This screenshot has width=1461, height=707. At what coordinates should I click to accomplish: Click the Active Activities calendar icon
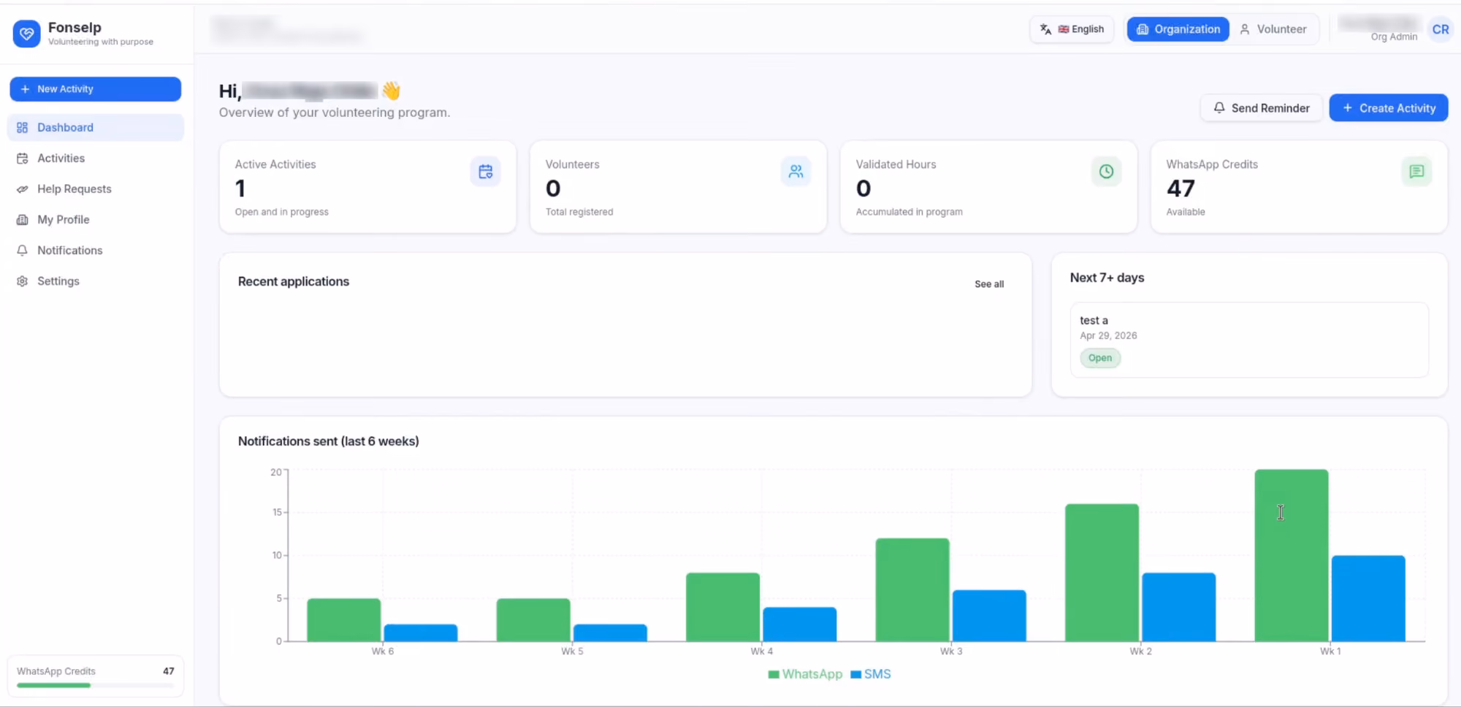[x=485, y=172]
